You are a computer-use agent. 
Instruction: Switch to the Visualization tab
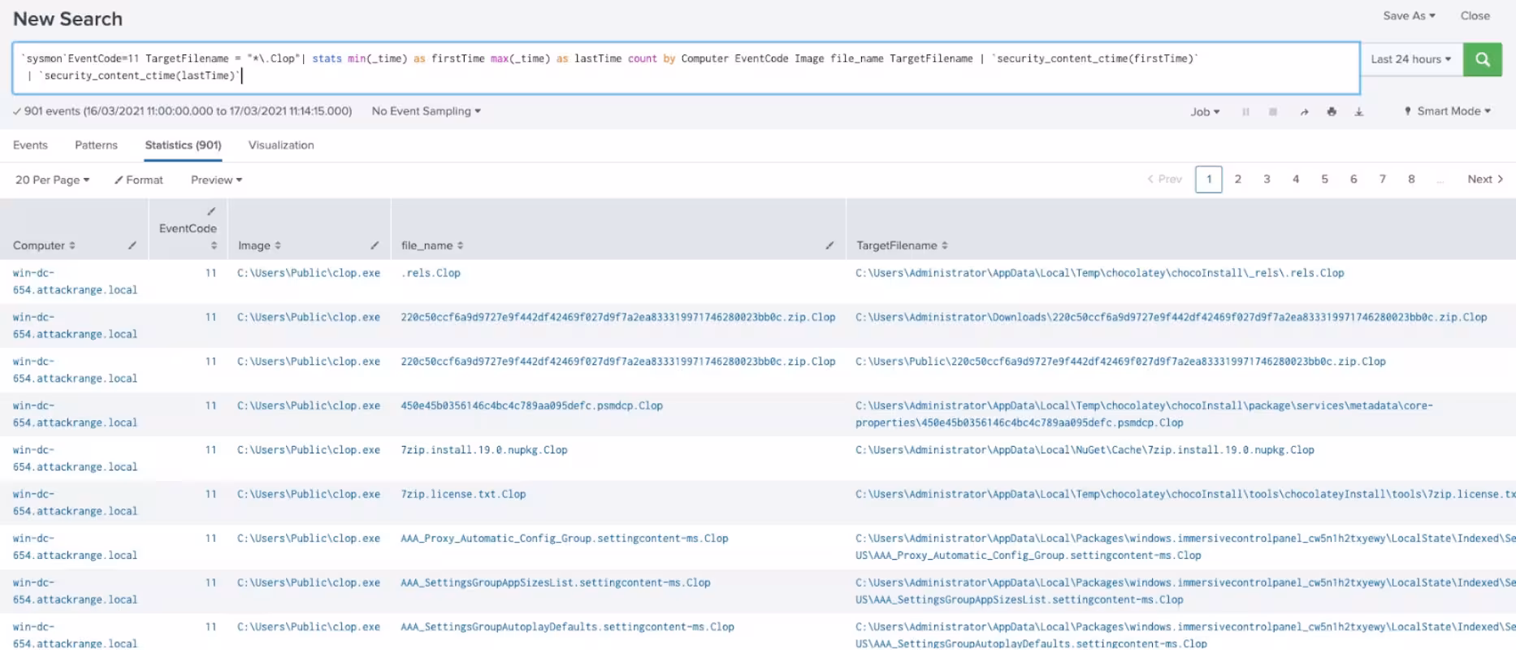281,145
